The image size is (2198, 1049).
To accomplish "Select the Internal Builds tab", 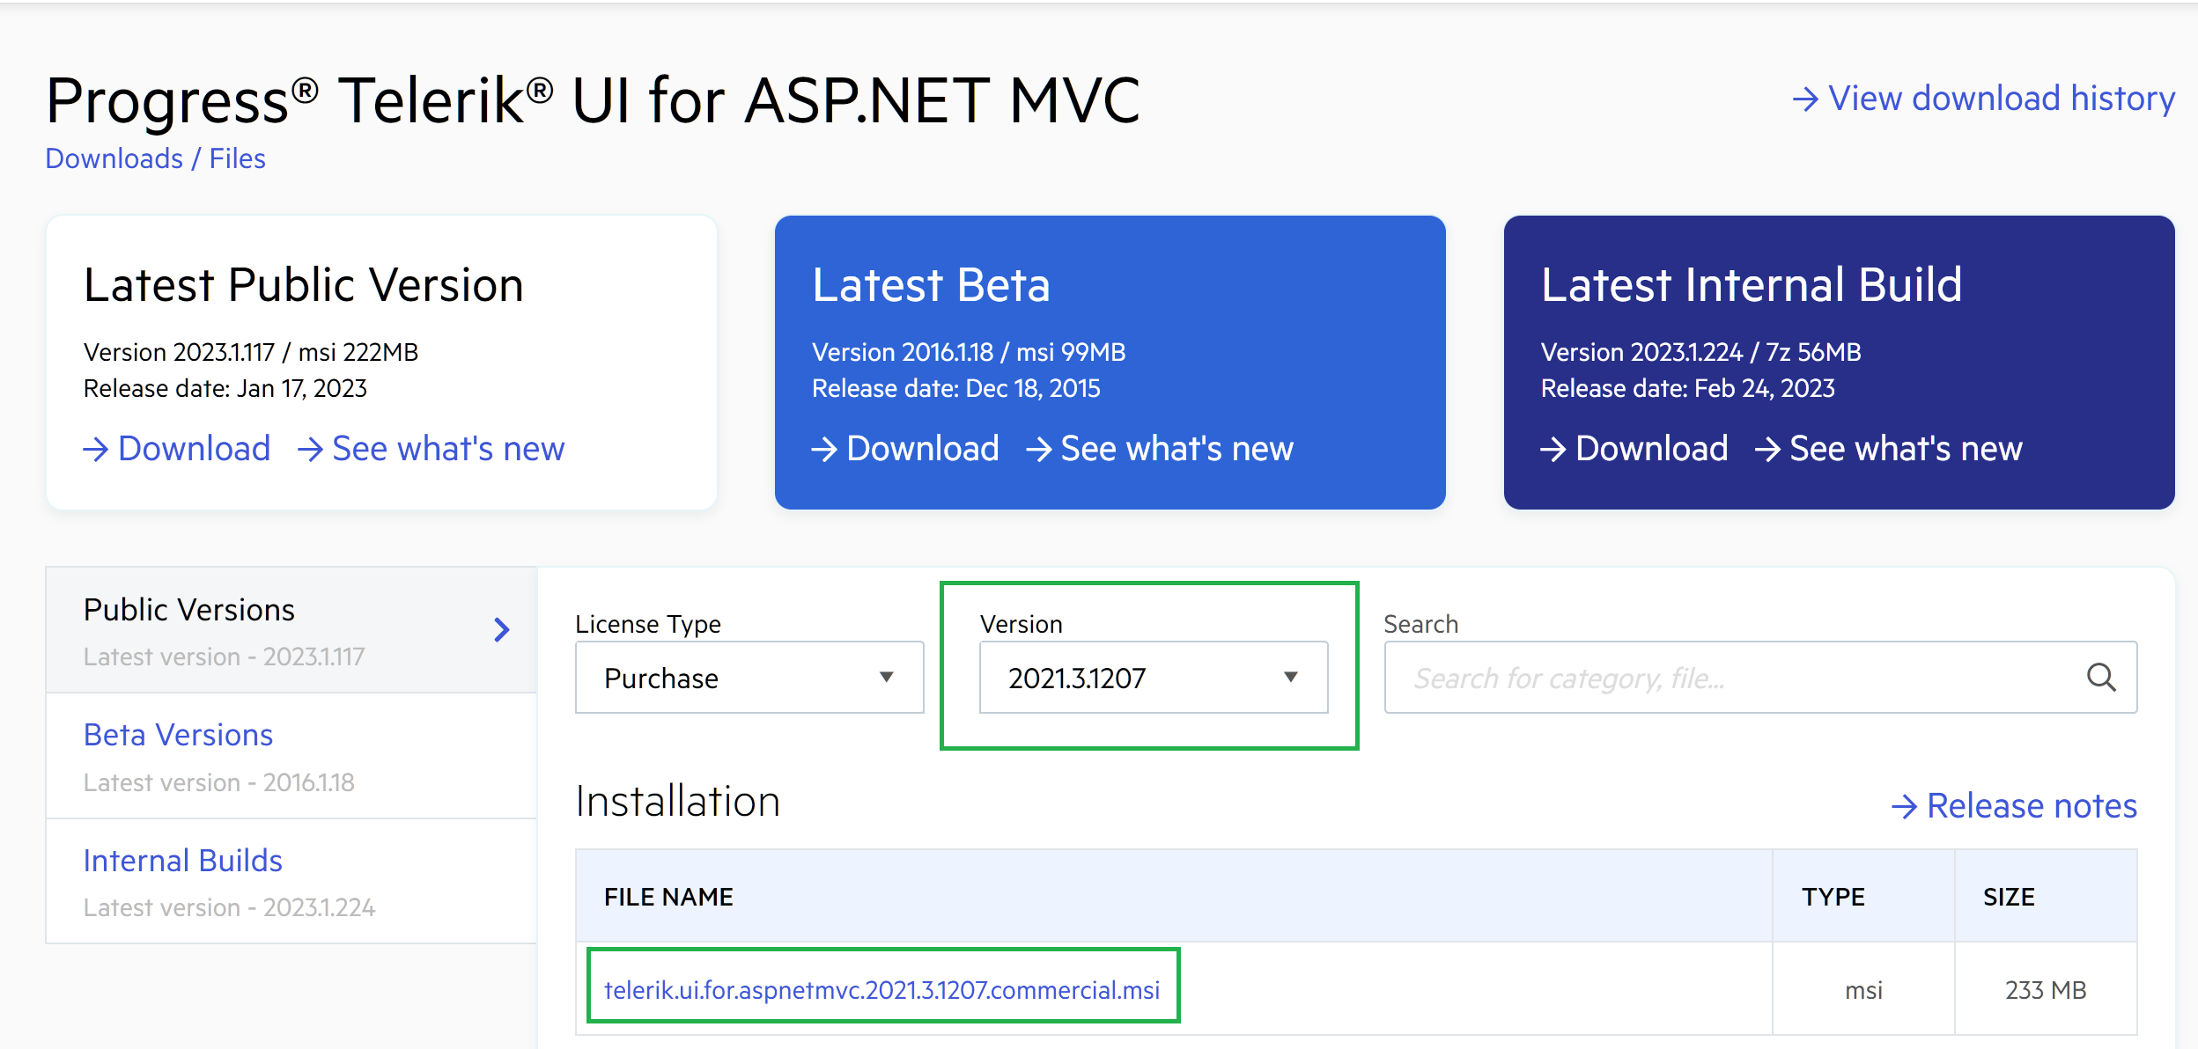I will pos(183,861).
